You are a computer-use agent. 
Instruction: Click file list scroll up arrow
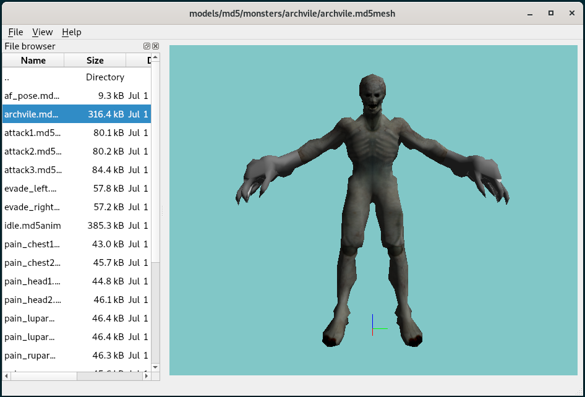pyautogui.click(x=156, y=58)
